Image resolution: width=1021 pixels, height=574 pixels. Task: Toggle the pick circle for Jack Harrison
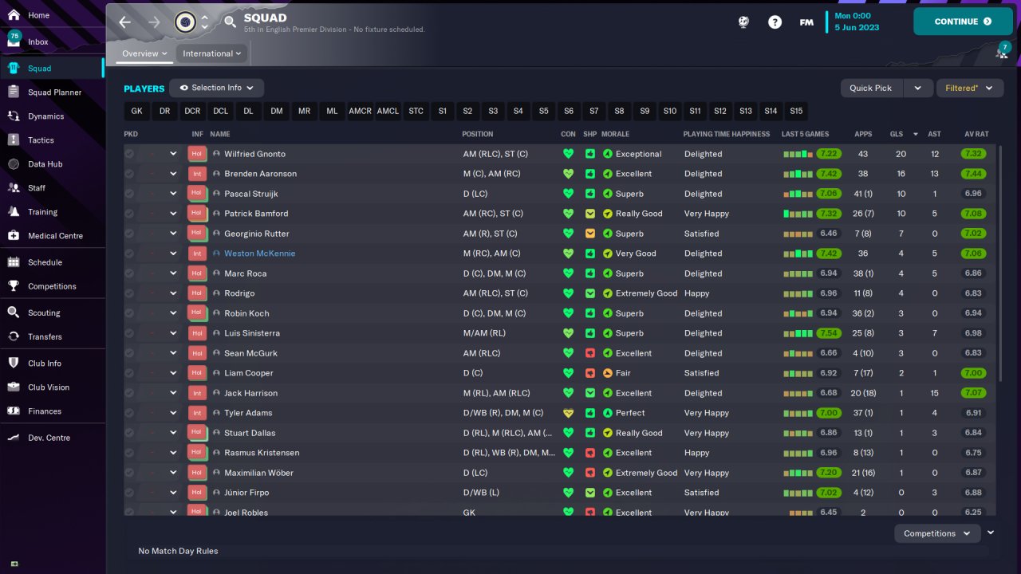129,393
